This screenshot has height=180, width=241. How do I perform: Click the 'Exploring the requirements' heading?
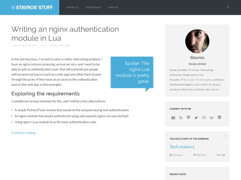(x=46, y=93)
